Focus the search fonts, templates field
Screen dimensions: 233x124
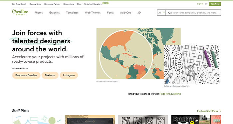pyautogui.click(x=193, y=13)
